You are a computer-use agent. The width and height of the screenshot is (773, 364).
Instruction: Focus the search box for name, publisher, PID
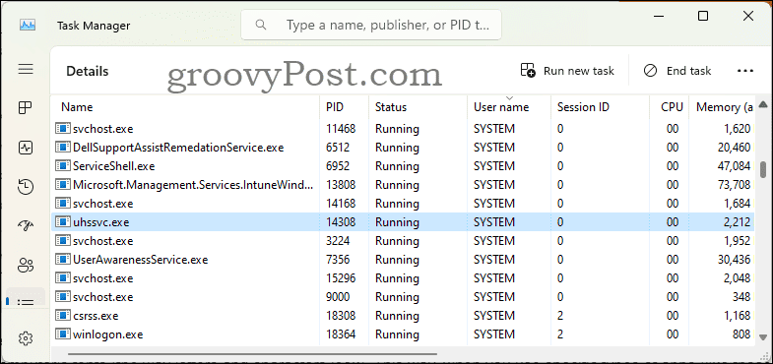coord(370,25)
